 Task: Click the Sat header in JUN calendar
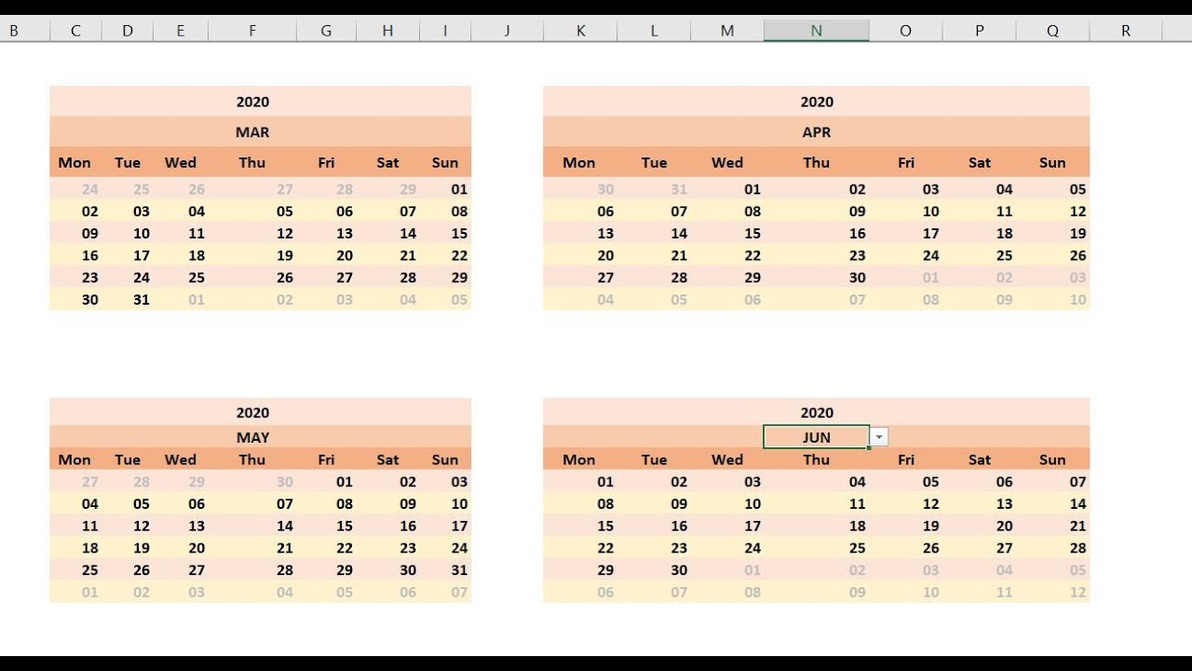coord(980,459)
